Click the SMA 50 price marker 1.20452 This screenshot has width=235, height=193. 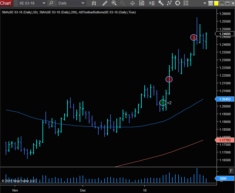point(225,99)
